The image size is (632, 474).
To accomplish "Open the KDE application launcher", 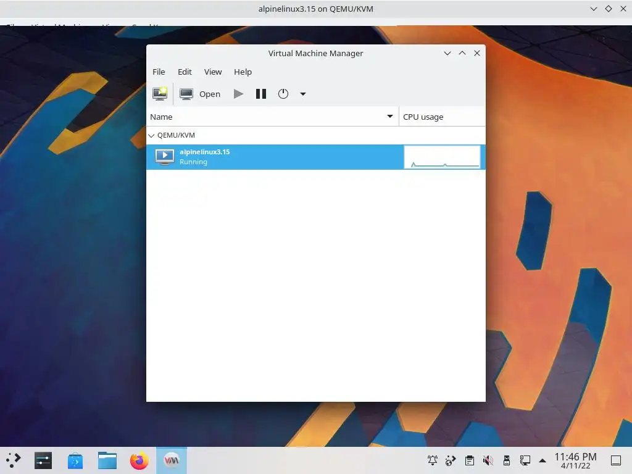I will pos(14,460).
